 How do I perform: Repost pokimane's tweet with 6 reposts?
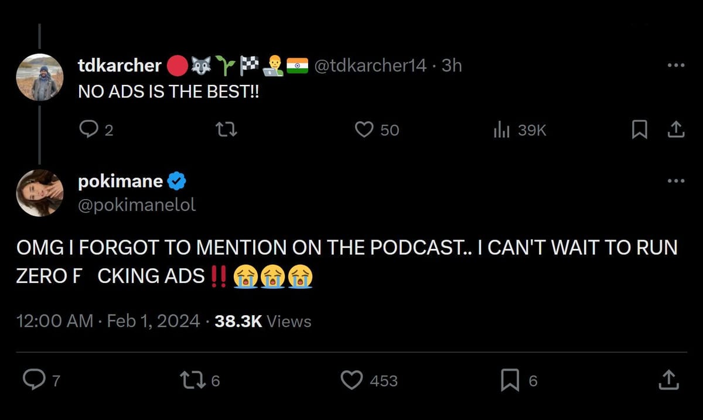tap(192, 380)
